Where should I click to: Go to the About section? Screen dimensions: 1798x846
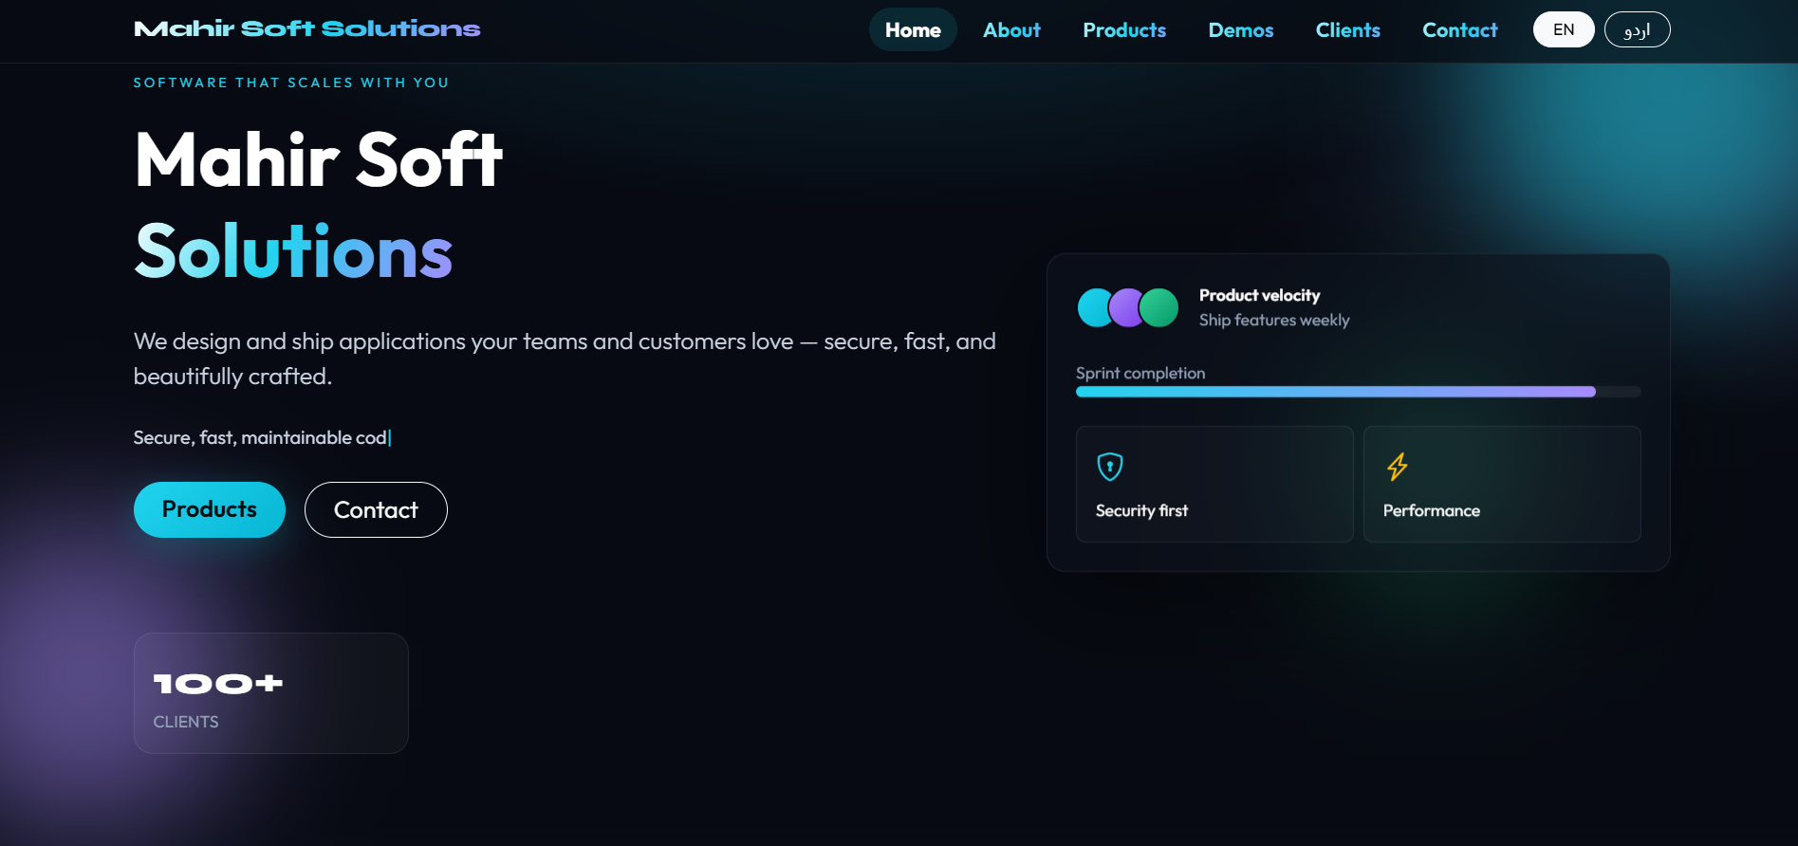coord(1011,29)
